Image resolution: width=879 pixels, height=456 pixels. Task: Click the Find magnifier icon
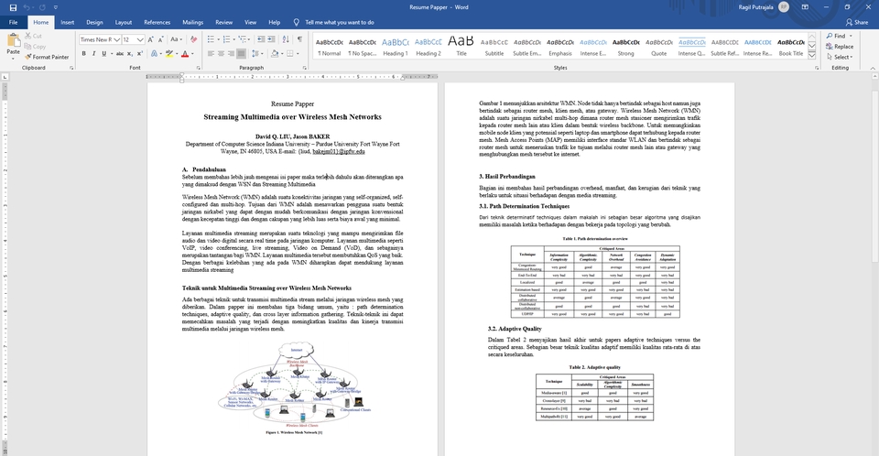point(830,36)
